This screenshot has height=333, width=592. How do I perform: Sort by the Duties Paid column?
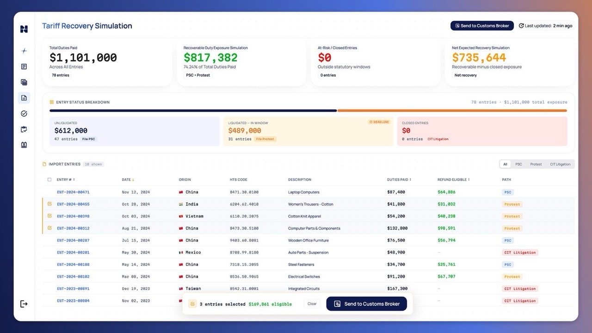pyautogui.click(x=399, y=179)
